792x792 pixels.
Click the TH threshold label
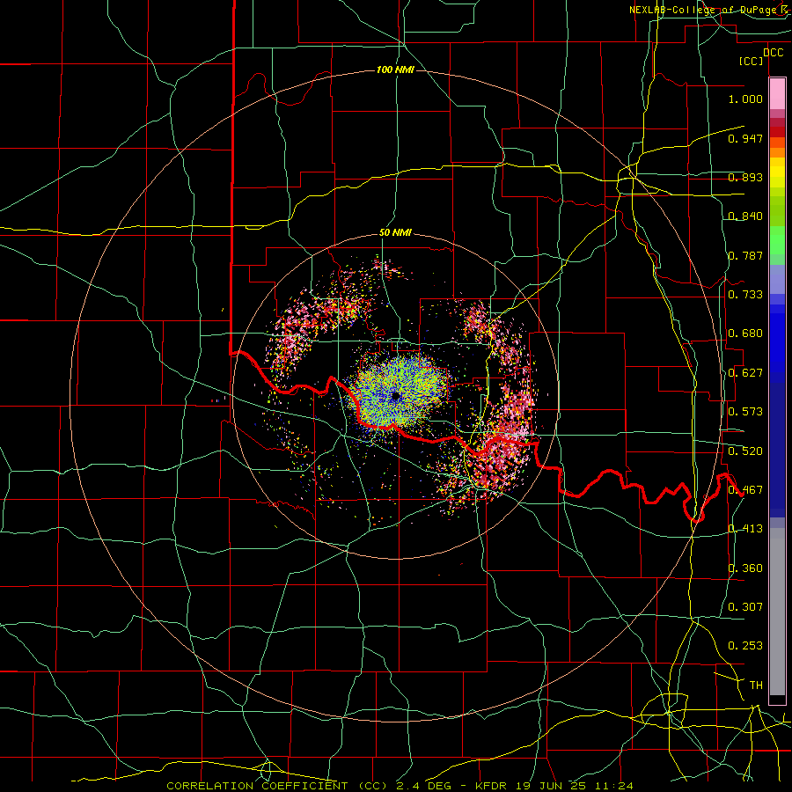click(756, 686)
